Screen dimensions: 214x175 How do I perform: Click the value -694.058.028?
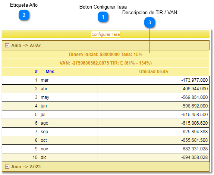pyautogui.click(x=194, y=157)
